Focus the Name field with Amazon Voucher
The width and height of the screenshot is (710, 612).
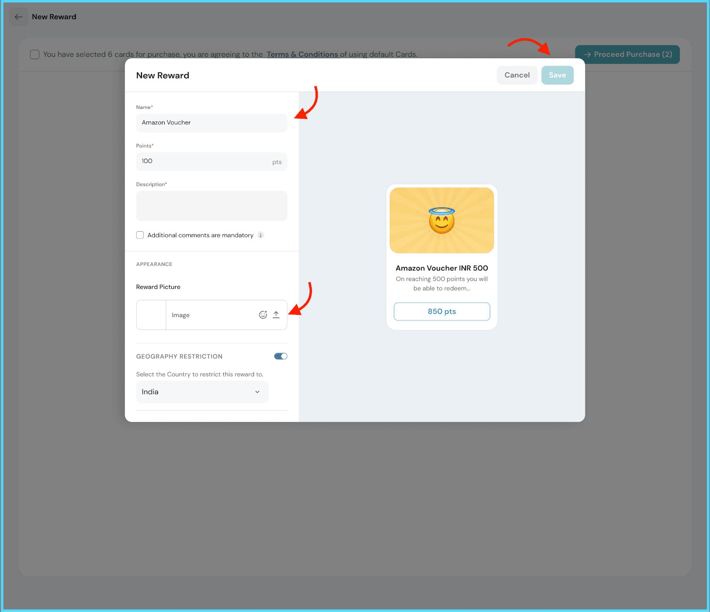pyautogui.click(x=212, y=123)
